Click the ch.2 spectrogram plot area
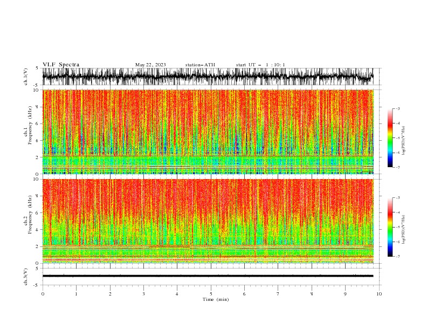The width and height of the screenshot is (427, 330). [208, 221]
